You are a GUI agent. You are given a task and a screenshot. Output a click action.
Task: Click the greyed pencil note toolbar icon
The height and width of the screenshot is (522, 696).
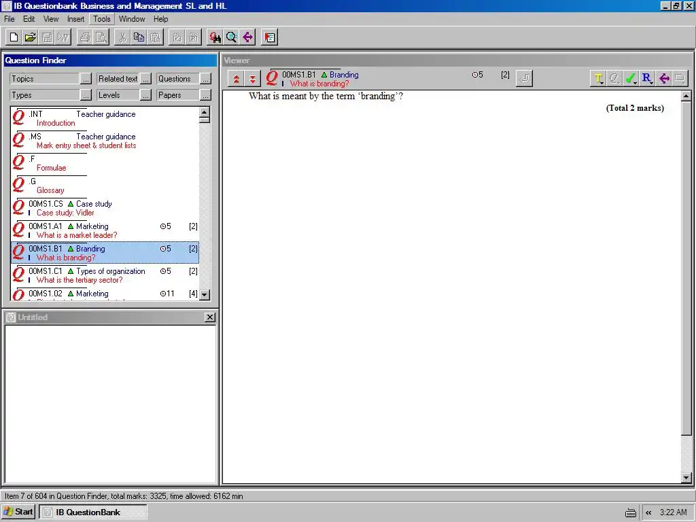coord(177,37)
